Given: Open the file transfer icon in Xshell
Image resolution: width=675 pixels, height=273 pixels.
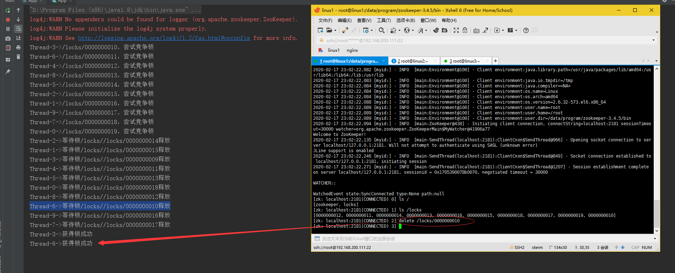Looking at the screenshot, I should (x=393, y=30).
